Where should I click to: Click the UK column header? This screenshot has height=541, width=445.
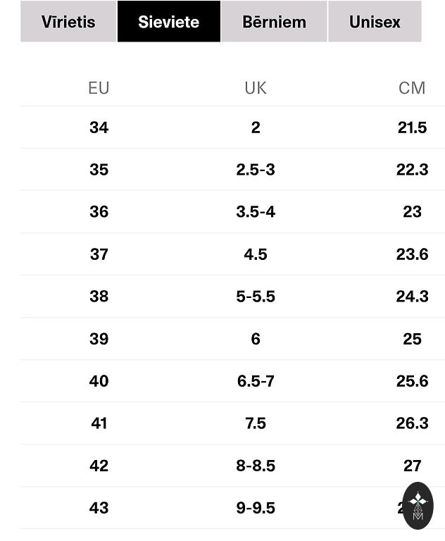coord(256,88)
